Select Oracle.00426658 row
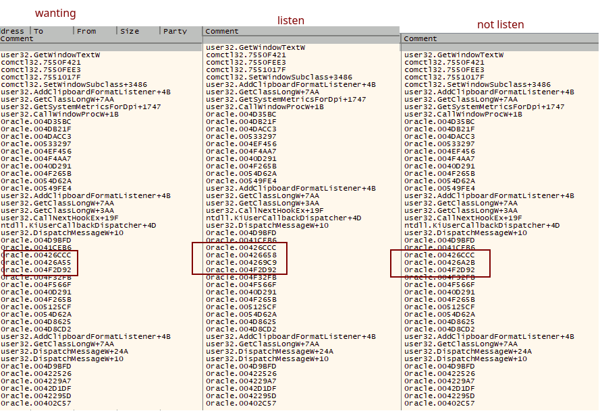Viewport: 602px width, 411px height. coord(241,255)
